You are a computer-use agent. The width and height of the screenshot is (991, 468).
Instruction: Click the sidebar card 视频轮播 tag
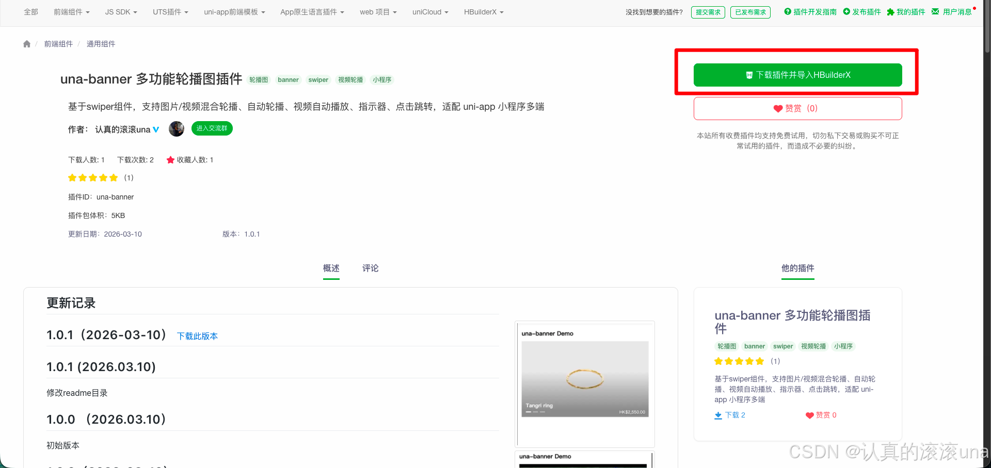pos(813,346)
